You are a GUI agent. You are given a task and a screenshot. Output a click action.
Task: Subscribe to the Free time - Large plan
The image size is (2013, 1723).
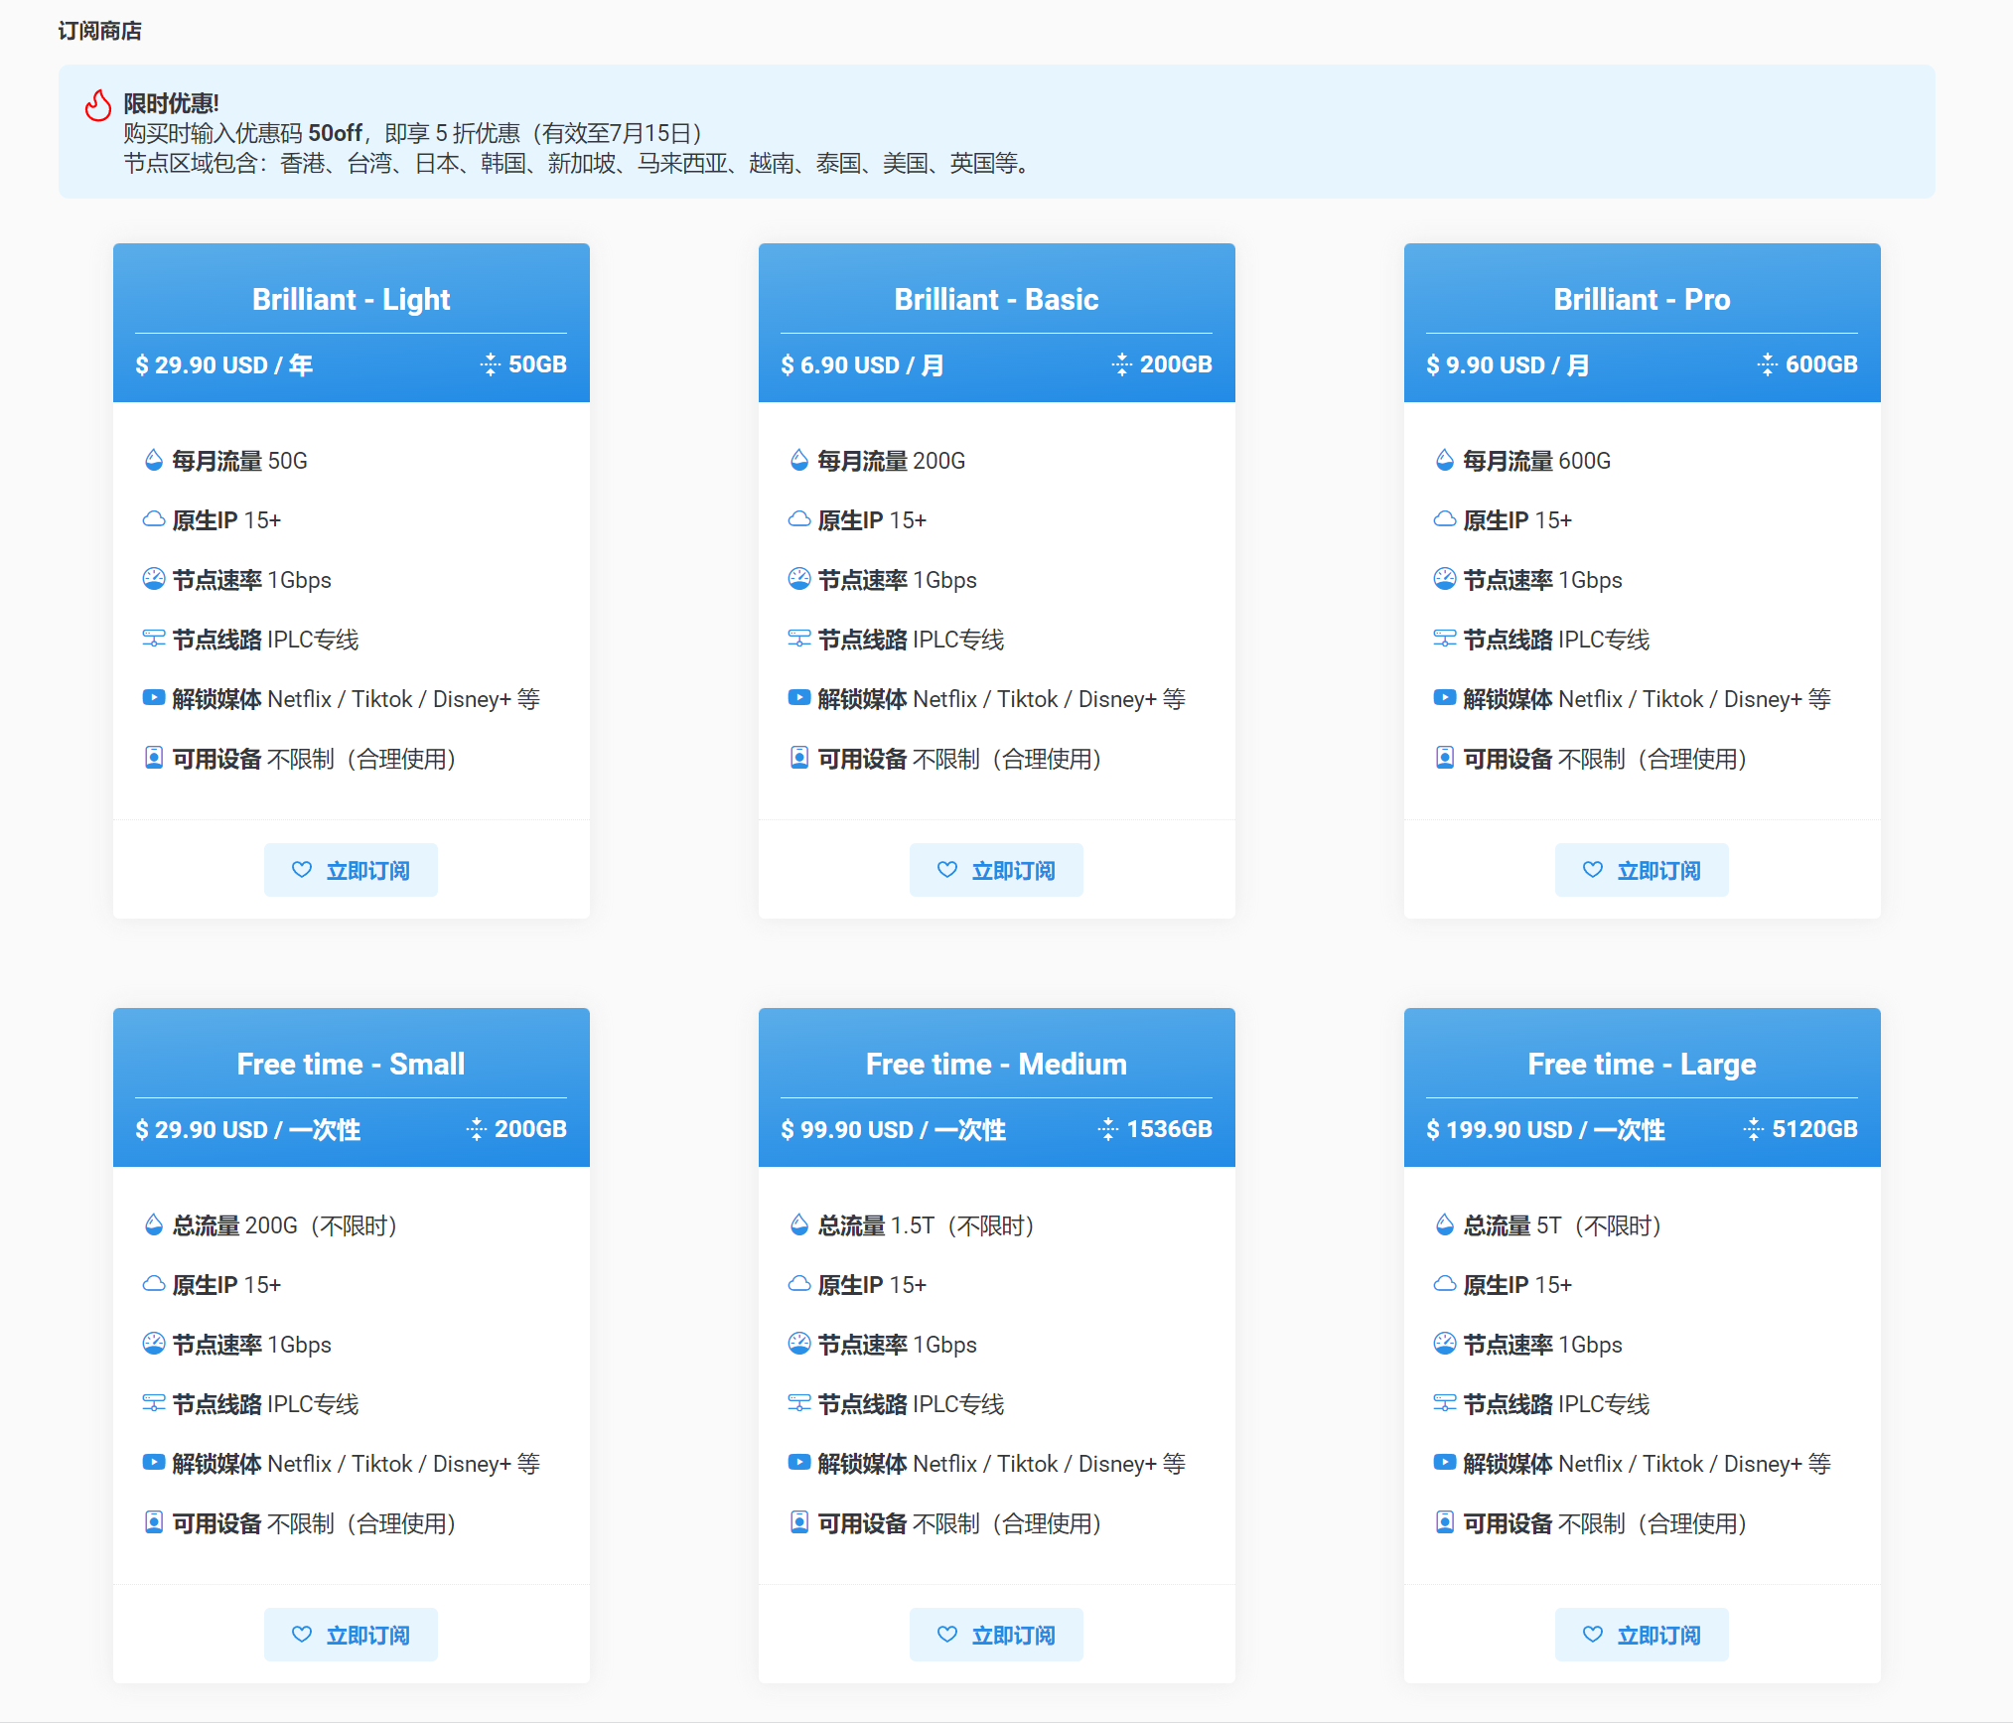coord(1642,1635)
